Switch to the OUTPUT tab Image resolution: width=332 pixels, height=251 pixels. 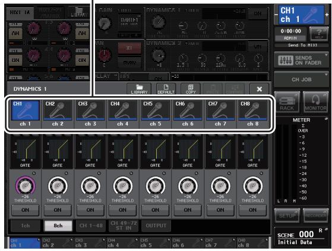pyautogui.click(x=156, y=225)
